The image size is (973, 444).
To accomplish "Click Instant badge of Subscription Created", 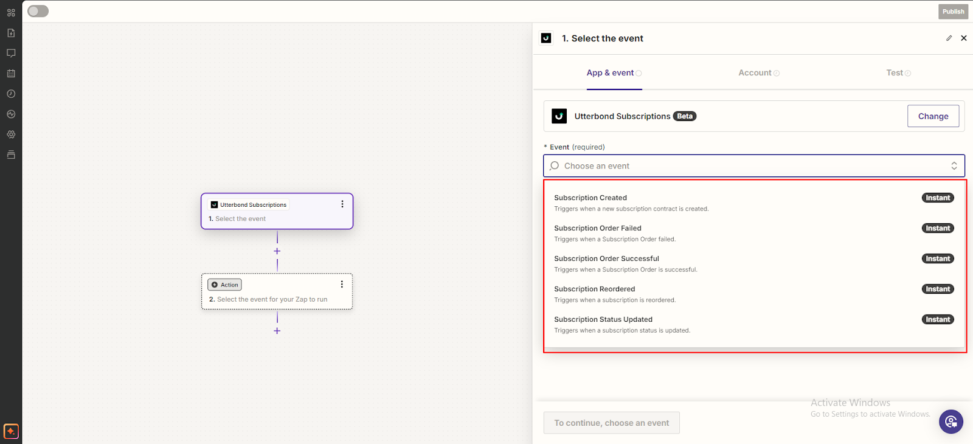I will click(938, 198).
